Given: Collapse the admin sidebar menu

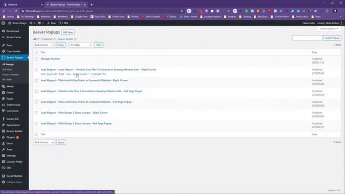Looking at the screenshot, I should [14, 182].
